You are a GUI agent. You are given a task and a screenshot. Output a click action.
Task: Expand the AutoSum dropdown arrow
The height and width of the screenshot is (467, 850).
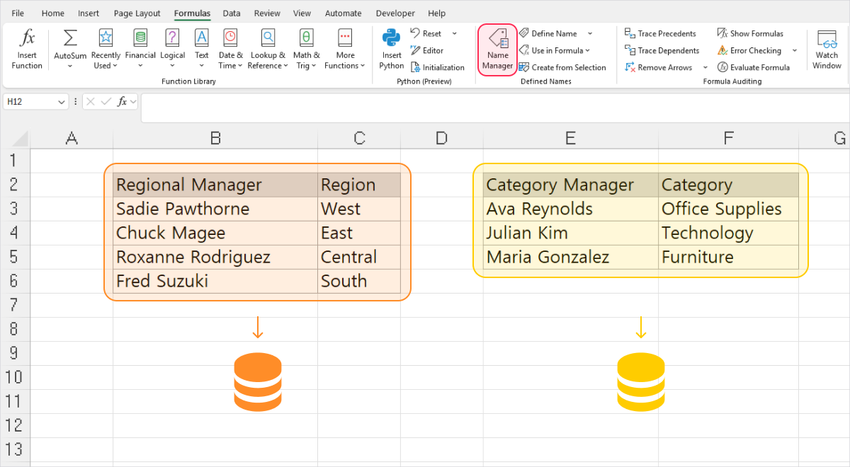(x=70, y=67)
